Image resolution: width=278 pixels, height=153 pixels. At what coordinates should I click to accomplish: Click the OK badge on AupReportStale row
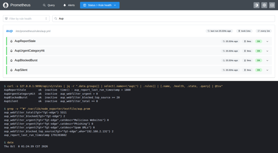click(x=258, y=41)
